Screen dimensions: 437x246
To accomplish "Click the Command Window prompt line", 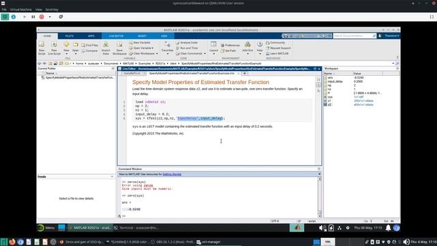I will 220,216.
